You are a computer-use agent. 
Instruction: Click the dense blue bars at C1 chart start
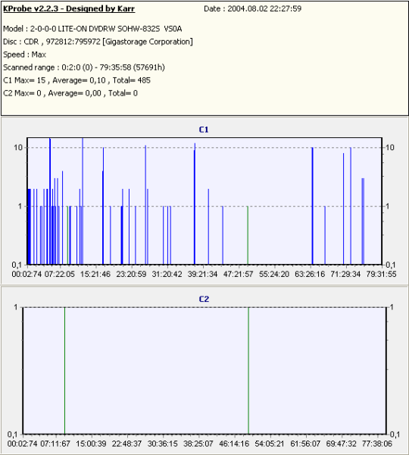coord(29,226)
